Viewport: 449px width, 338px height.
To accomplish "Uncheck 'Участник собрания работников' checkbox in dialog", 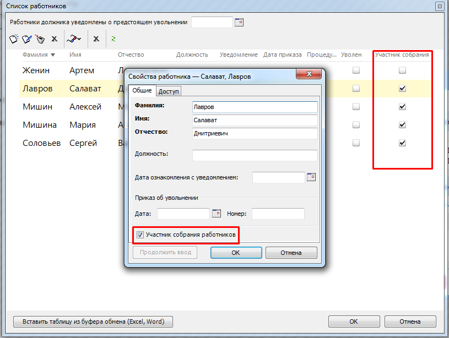I will point(140,235).
